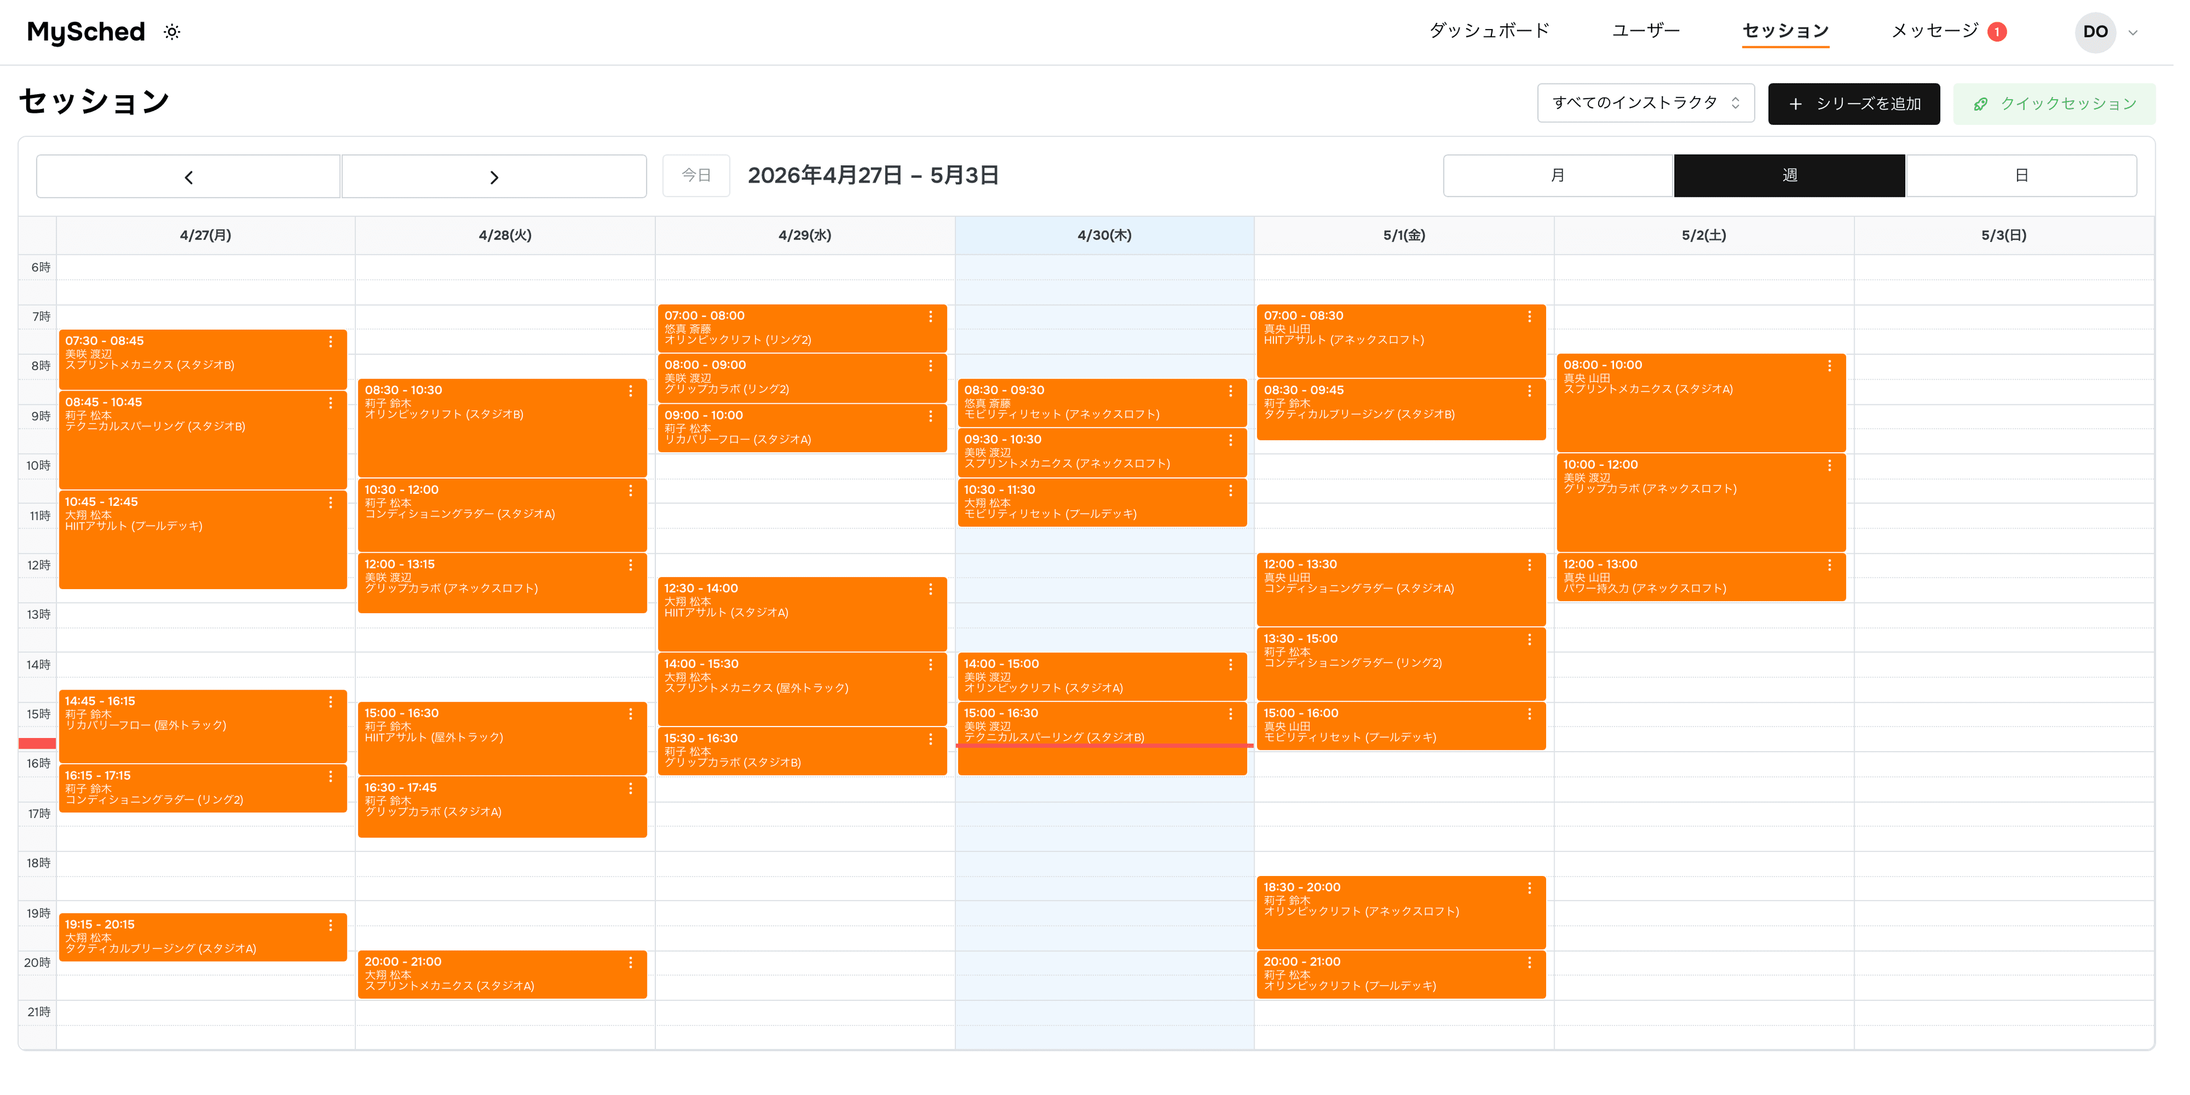The width and height of the screenshot is (2190, 1095).
Task: Open menu for 10:30 コンディショニングラダー (スタジオA)
Action: pyautogui.click(x=631, y=492)
